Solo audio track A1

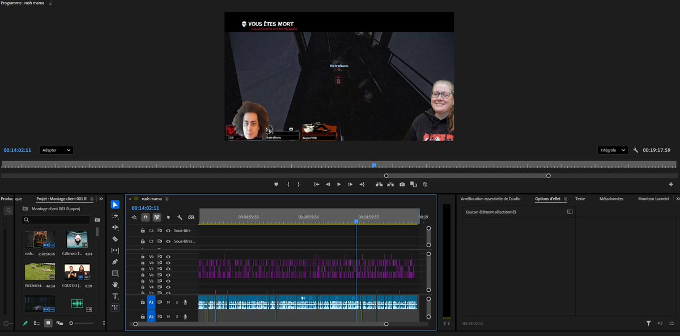(177, 302)
